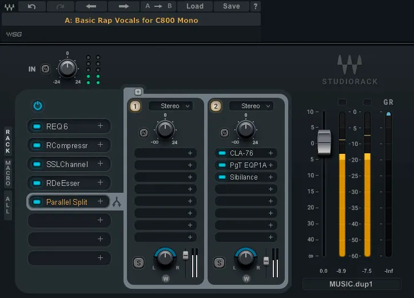414x298 pixels.
Task: Click the Waves logo menu icon
Action: [x=10, y=6]
